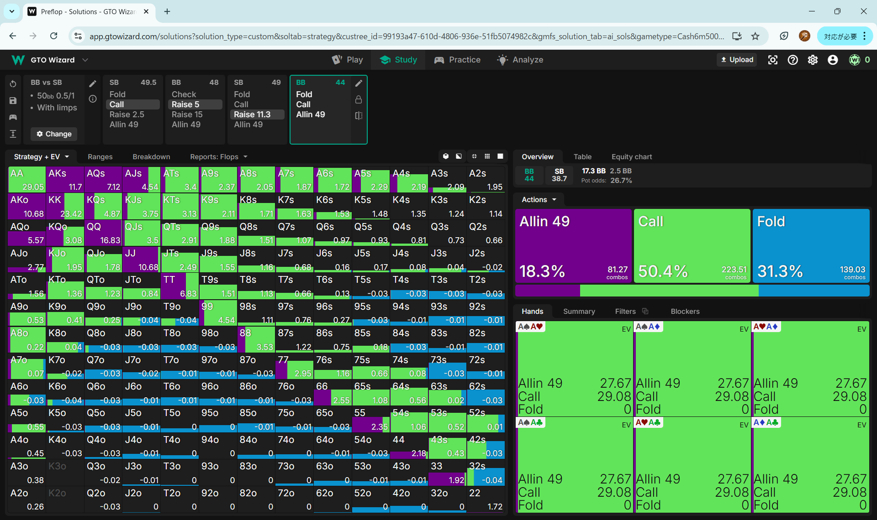
Task: Toggle the dense grid view icon
Action: click(487, 156)
